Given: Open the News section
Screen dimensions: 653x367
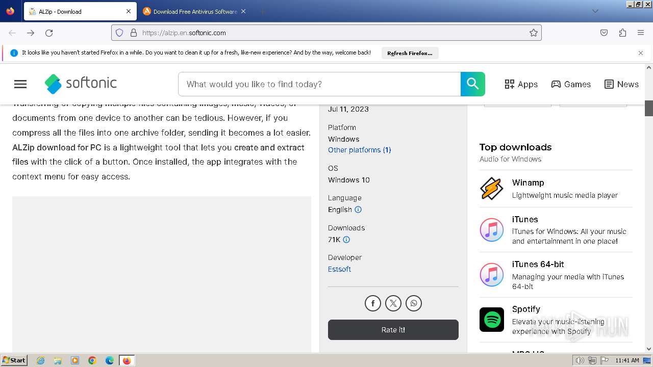Looking at the screenshot, I should [621, 84].
